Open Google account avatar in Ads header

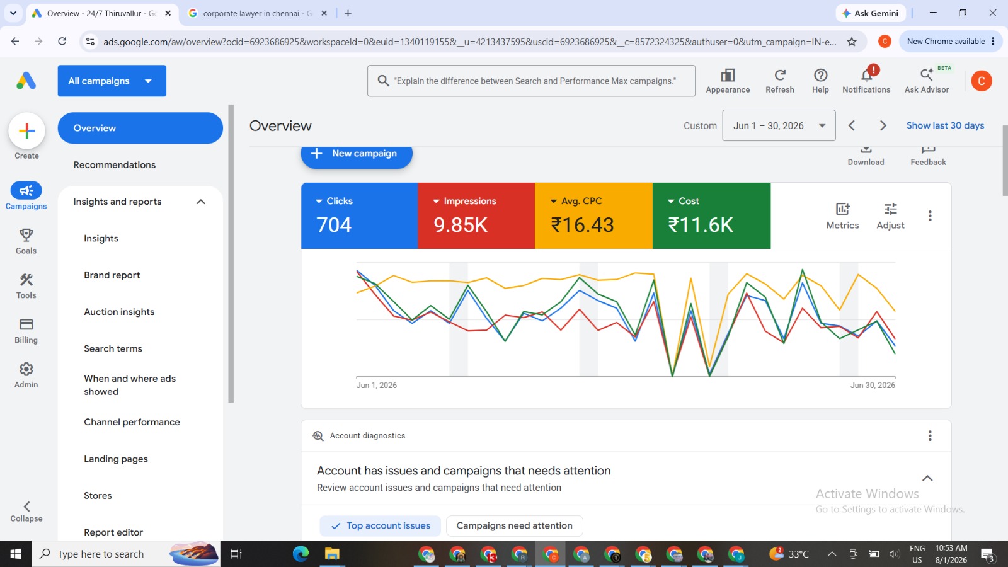[x=982, y=81]
